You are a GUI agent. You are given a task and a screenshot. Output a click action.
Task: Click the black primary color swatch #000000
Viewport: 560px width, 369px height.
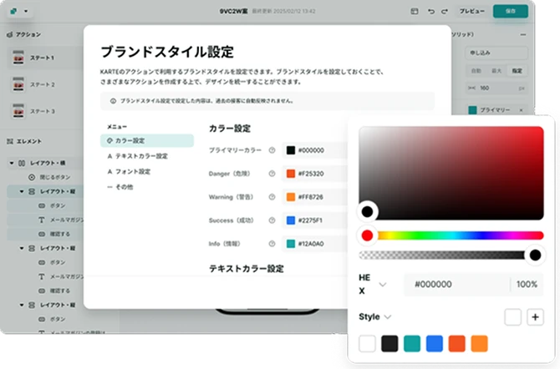[291, 150]
